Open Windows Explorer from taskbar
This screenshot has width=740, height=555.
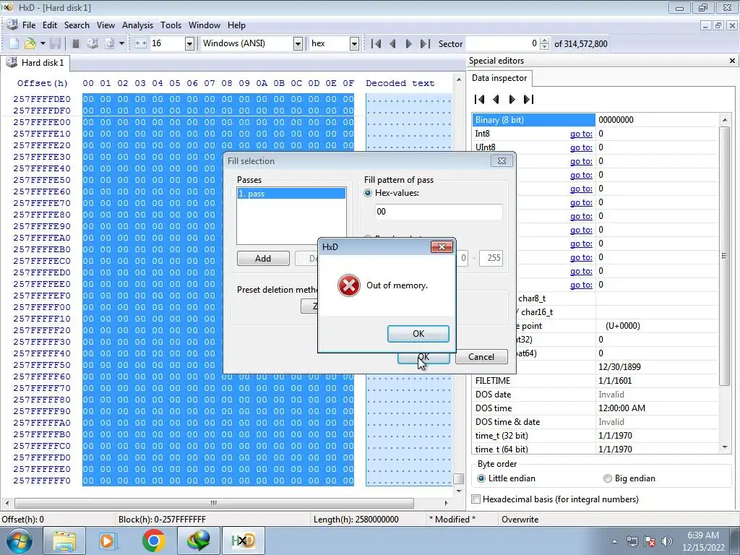[x=64, y=541]
